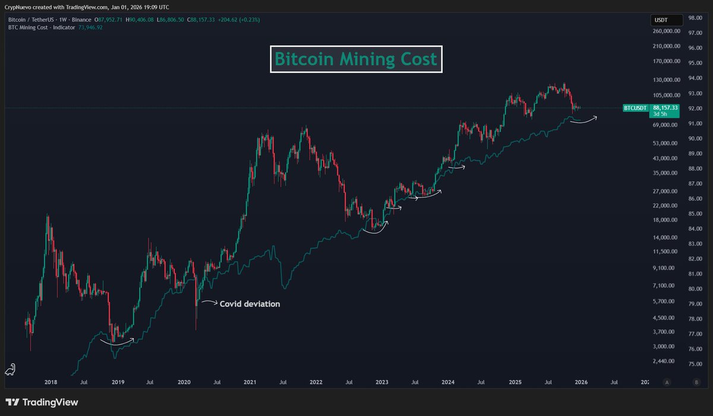
Task: Click the TradingView logo at bottom left
Action: 42,402
